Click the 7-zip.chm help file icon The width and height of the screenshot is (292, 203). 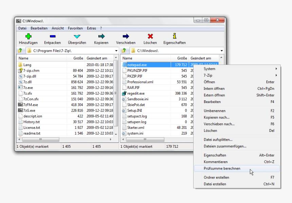[20, 70]
